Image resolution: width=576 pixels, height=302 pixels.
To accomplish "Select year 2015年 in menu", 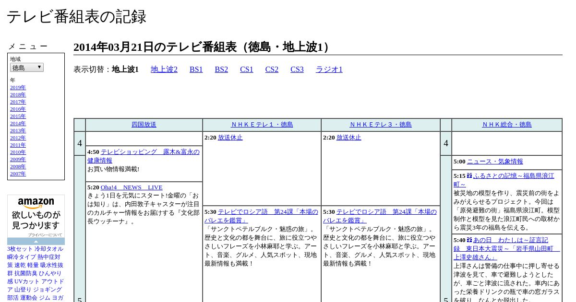I will (18, 116).
